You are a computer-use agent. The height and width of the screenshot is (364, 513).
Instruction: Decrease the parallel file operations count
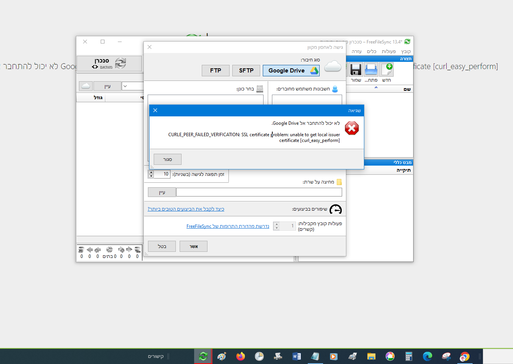pyautogui.click(x=277, y=228)
